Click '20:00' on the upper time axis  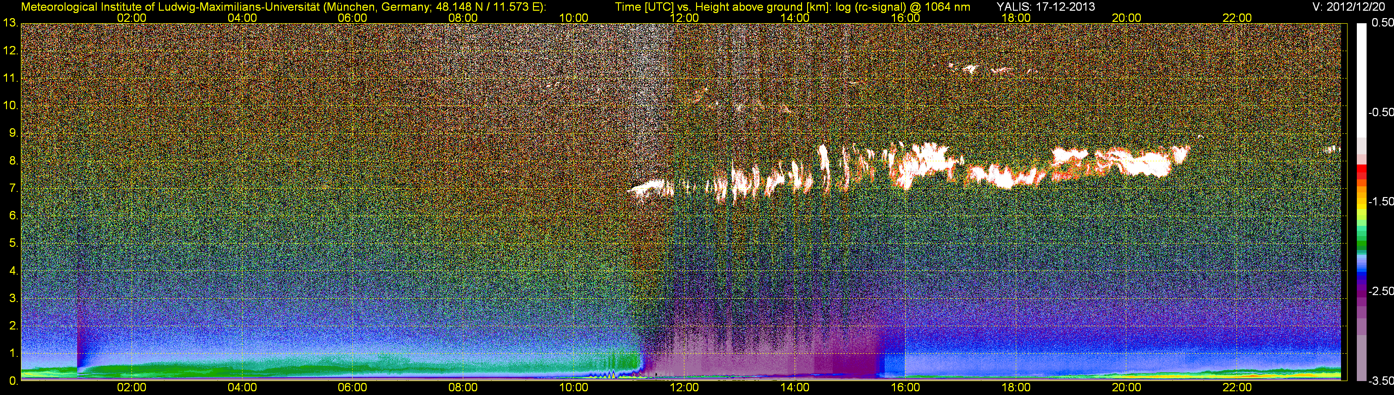click(1127, 18)
